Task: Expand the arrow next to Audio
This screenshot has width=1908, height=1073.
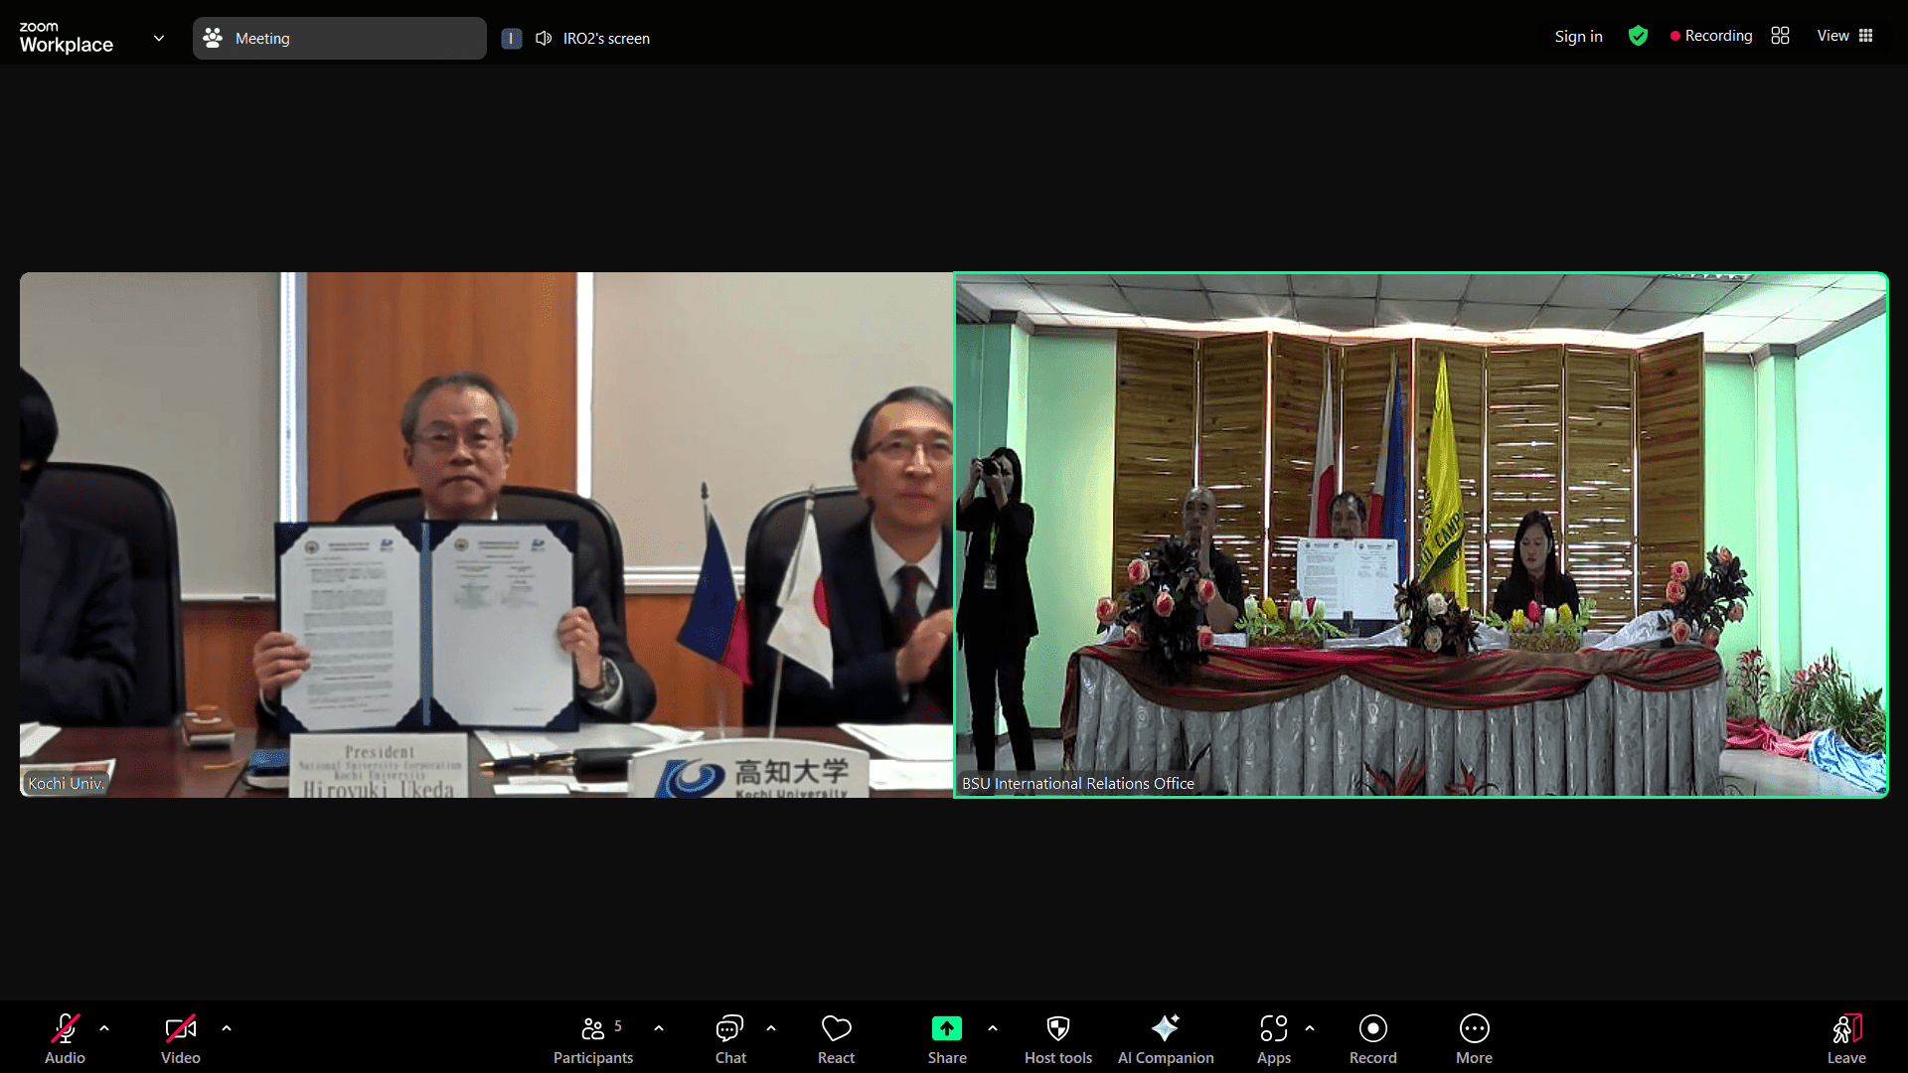Action: (104, 1028)
